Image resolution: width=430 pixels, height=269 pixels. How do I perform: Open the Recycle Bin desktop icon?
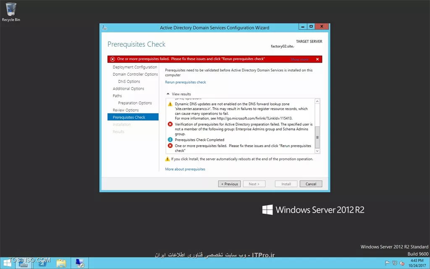tap(10, 12)
